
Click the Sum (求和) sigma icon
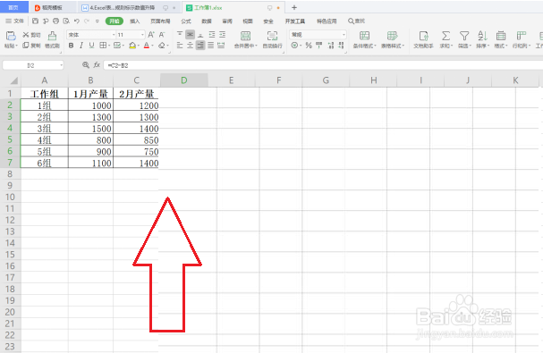coord(445,36)
